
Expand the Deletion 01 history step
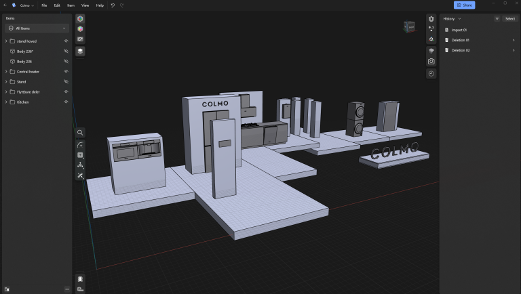(513, 40)
